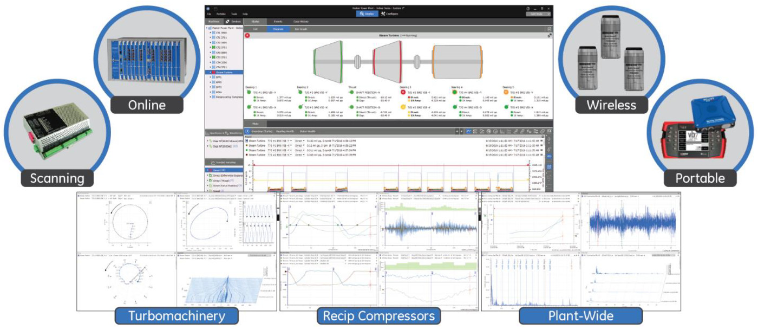The image size is (758, 329).
Task: Click the expand icon in Steam Turbine header
Action: (550, 36)
